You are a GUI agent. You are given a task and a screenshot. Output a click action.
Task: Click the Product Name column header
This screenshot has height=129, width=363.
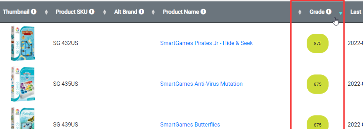click(x=181, y=12)
